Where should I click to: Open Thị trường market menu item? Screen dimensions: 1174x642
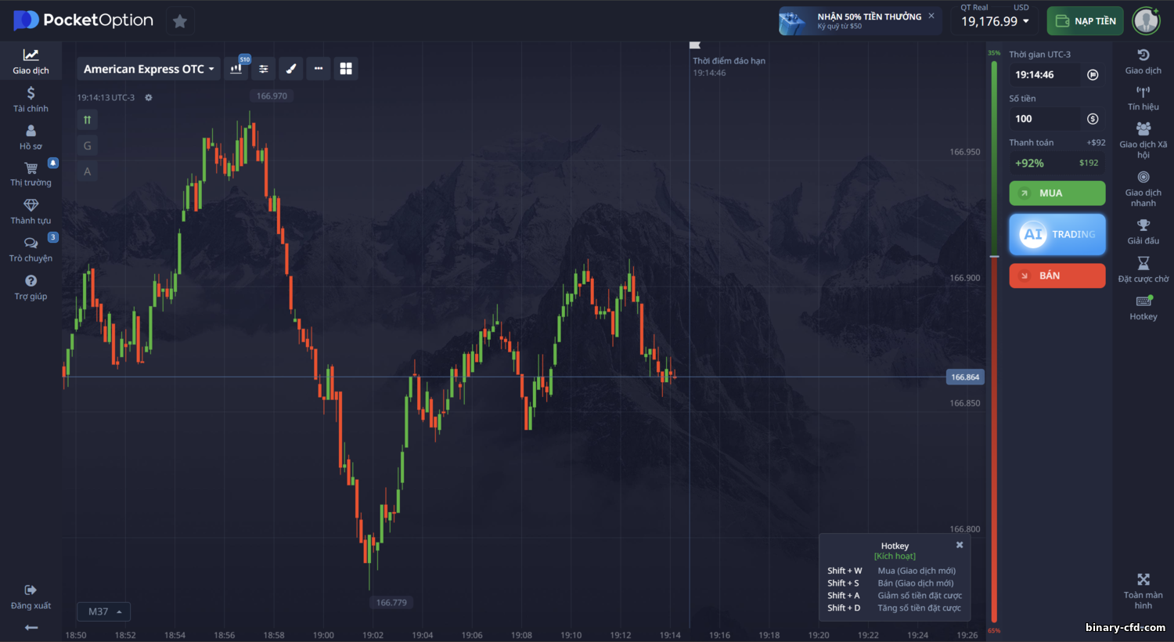point(31,174)
